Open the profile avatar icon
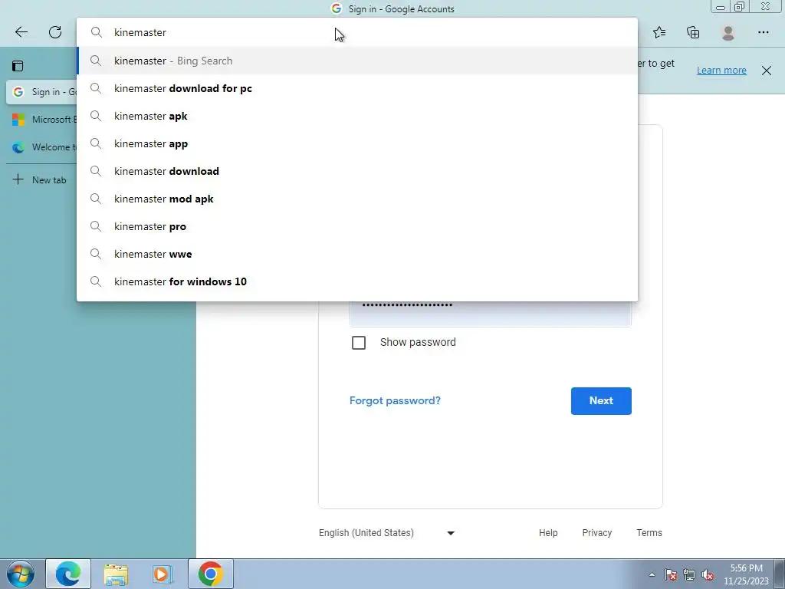 tap(728, 32)
